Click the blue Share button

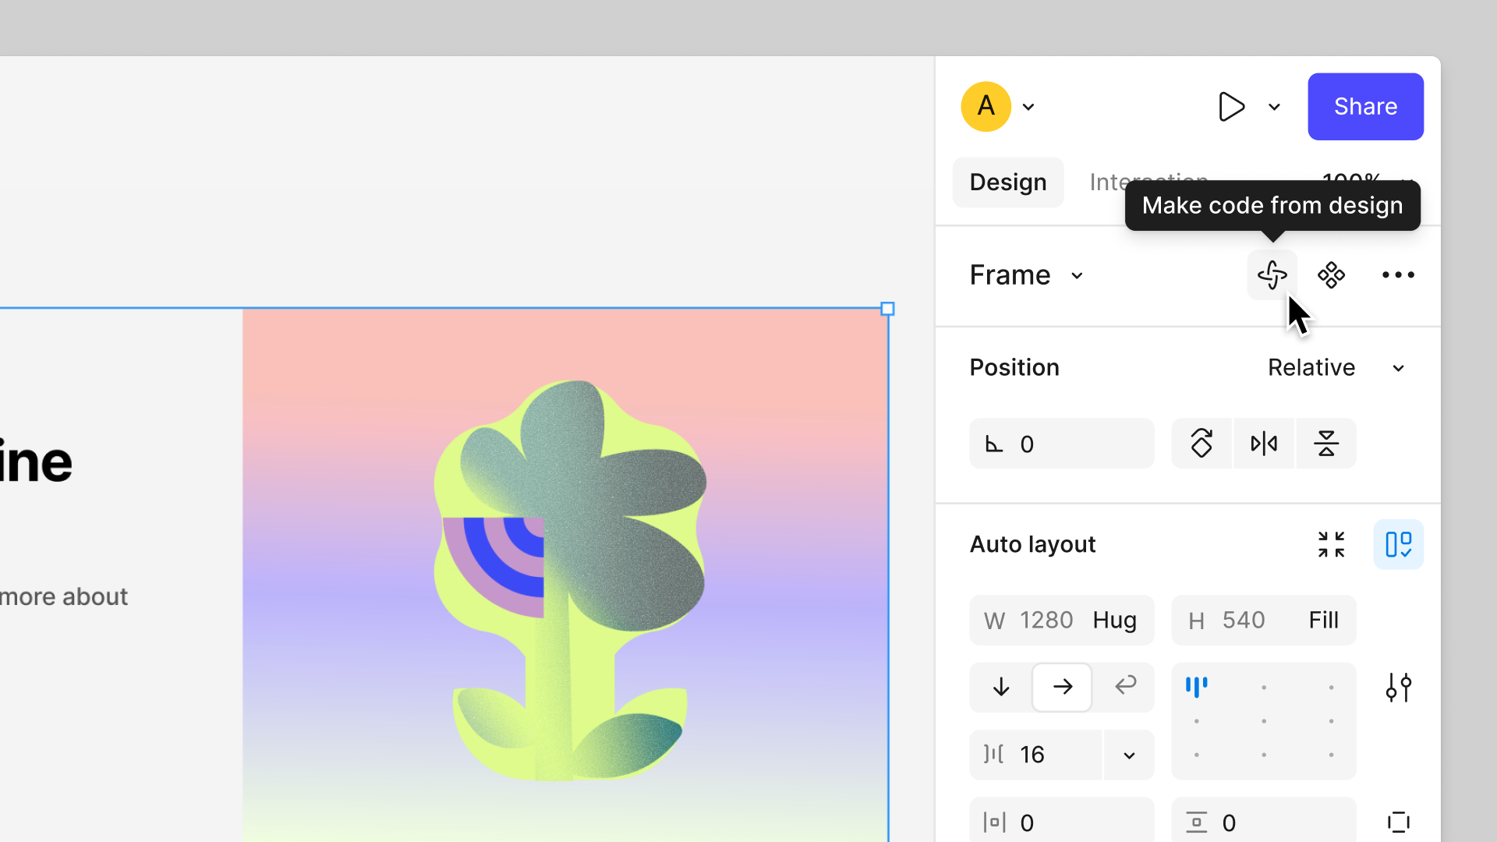1365,107
